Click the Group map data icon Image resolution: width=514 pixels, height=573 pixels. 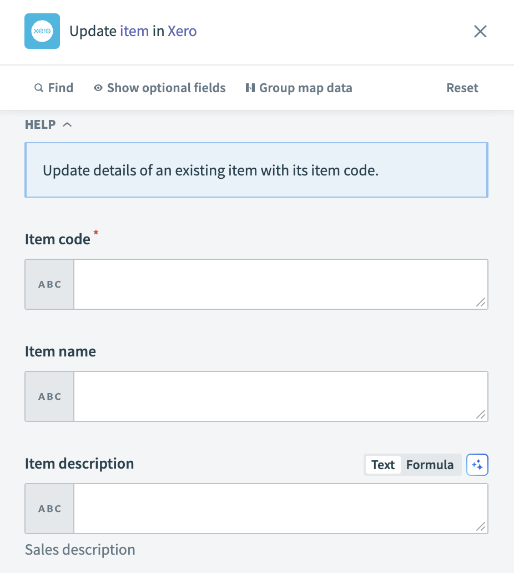(x=250, y=88)
